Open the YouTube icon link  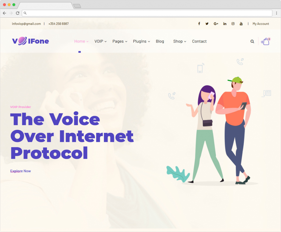[241, 24]
